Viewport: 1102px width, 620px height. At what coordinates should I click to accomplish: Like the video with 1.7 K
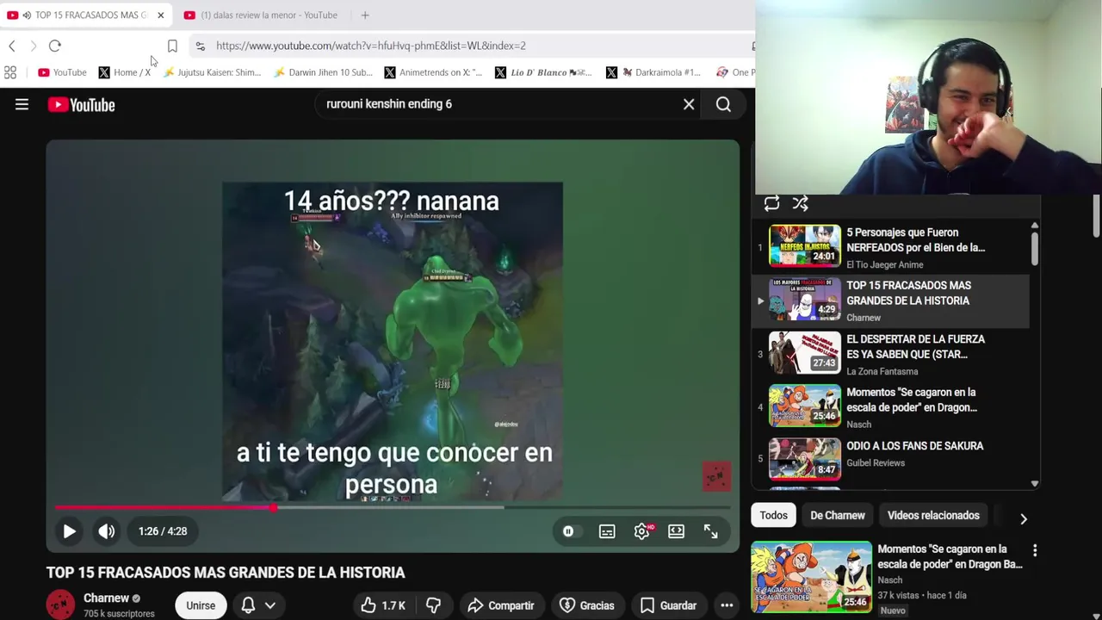[x=382, y=605]
